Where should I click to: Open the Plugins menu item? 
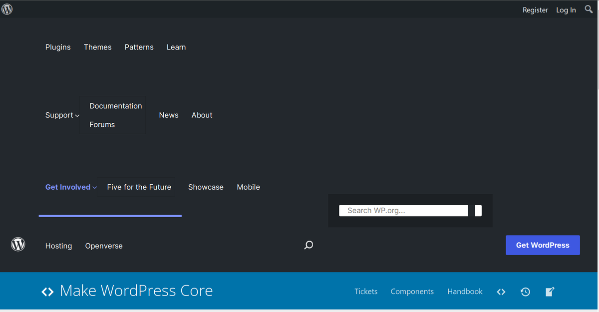click(x=58, y=47)
